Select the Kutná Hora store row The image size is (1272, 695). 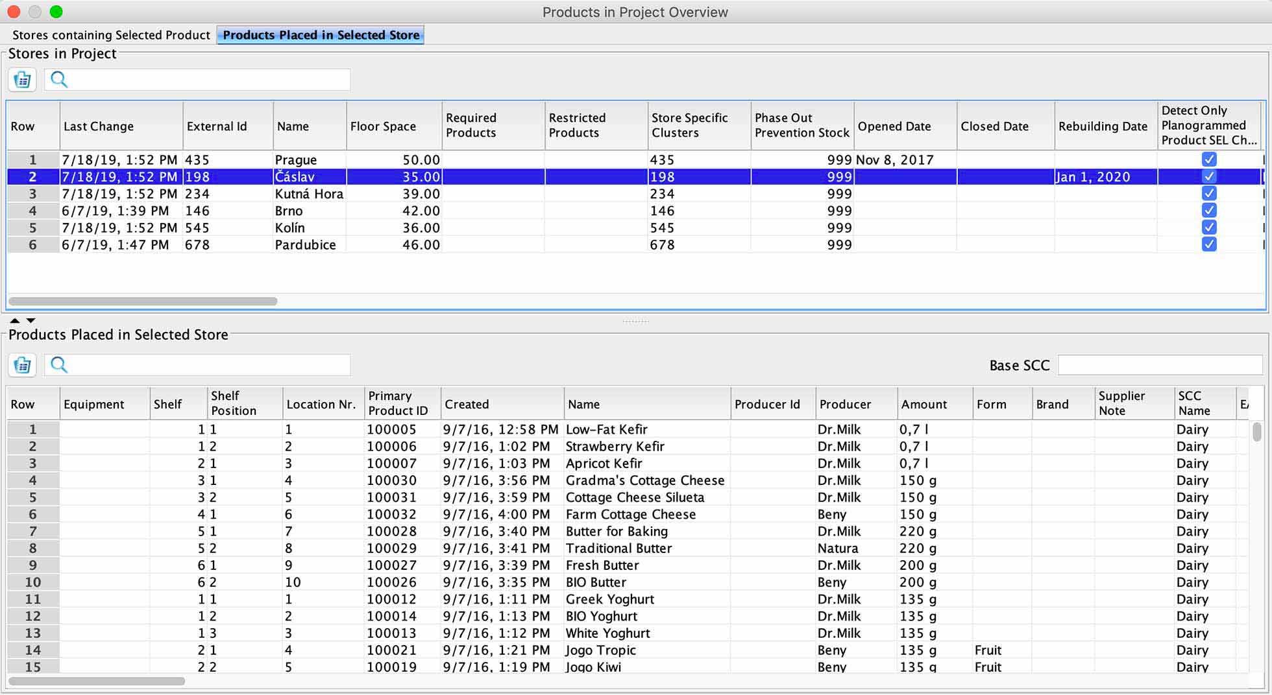click(309, 194)
